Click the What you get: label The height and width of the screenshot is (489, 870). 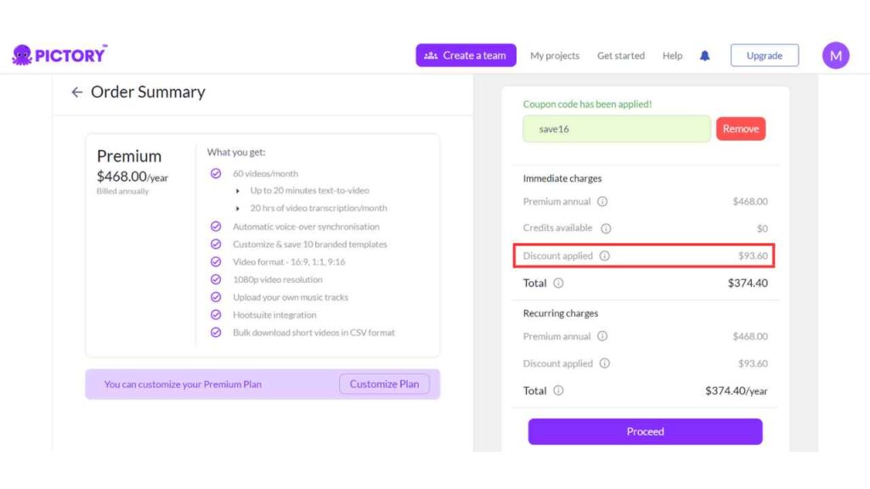[x=236, y=152]
